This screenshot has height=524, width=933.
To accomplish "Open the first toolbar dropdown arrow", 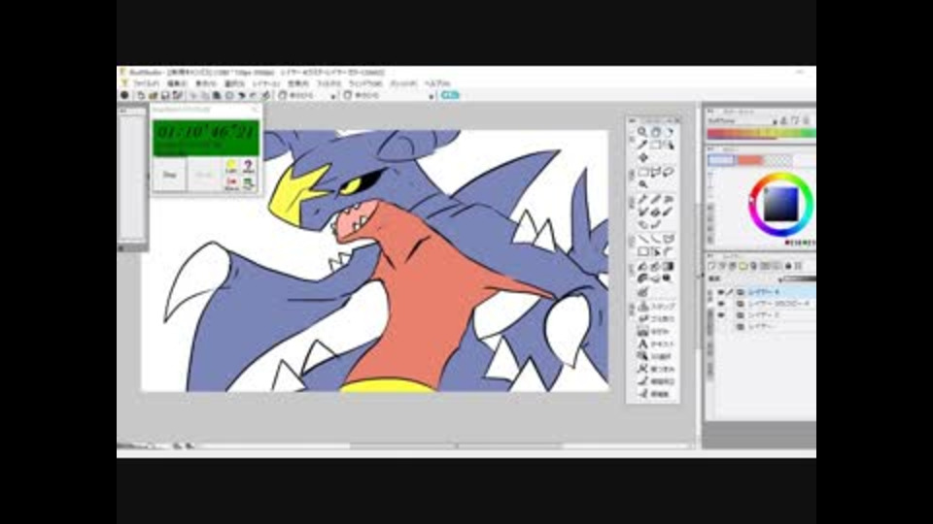I will [333, 95].
